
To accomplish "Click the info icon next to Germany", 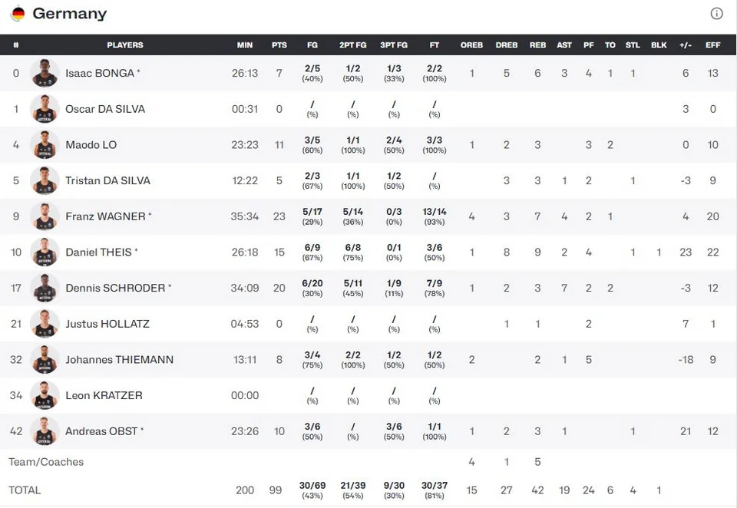I will pyautogui.click(x=716, y=13).
